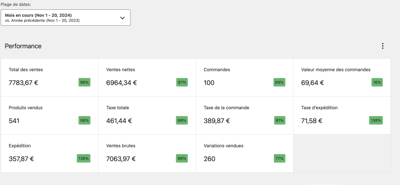Click the Expédition stat card
This screenshot has height=185, width=400.
pos(49,153)
